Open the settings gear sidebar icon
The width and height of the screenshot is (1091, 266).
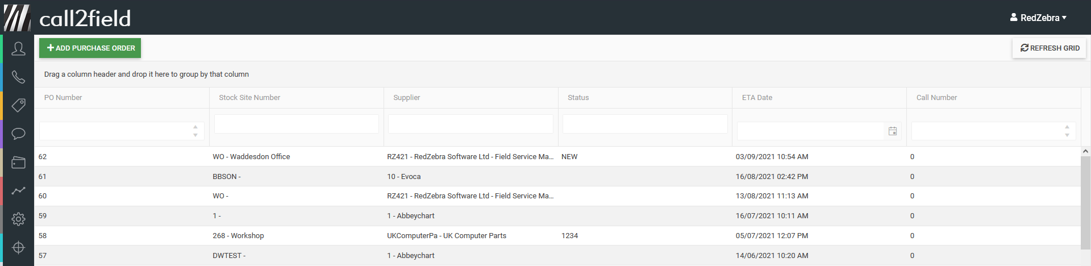[x=18, y=219]
